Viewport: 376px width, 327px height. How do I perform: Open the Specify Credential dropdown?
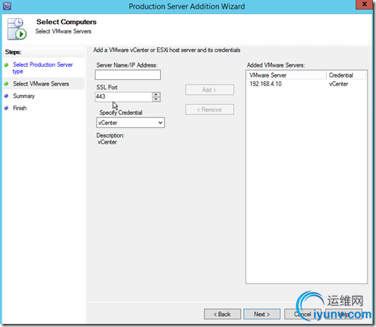(x=131, y=123)
